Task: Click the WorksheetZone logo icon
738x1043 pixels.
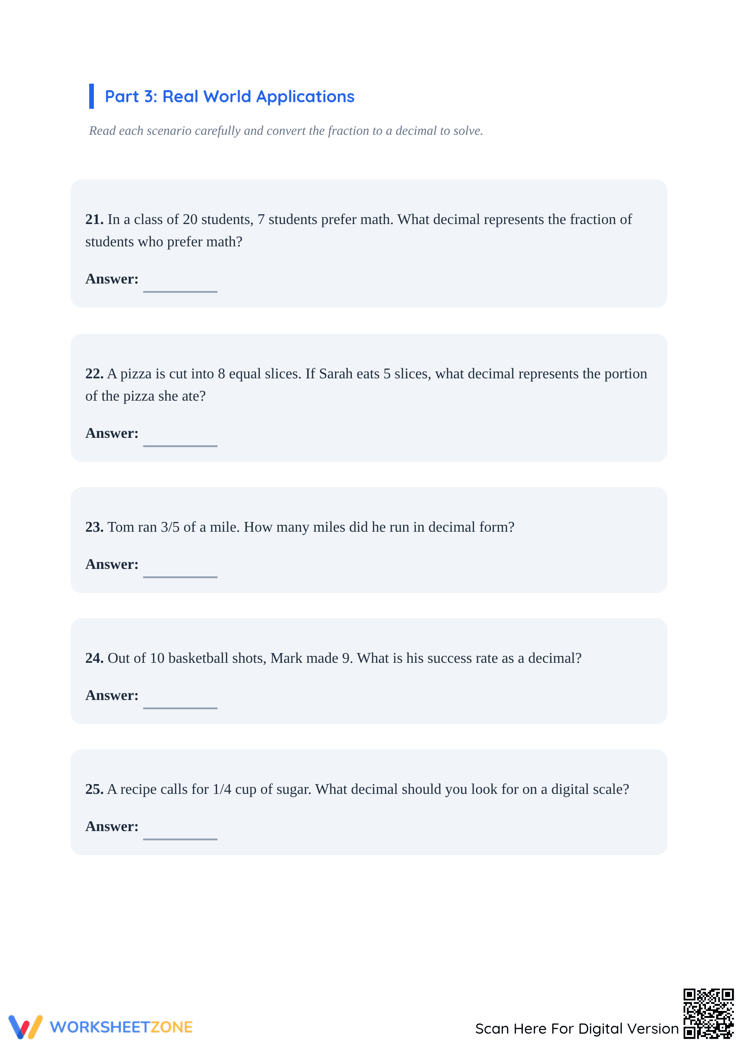Action: click(x=26, y=1027)
